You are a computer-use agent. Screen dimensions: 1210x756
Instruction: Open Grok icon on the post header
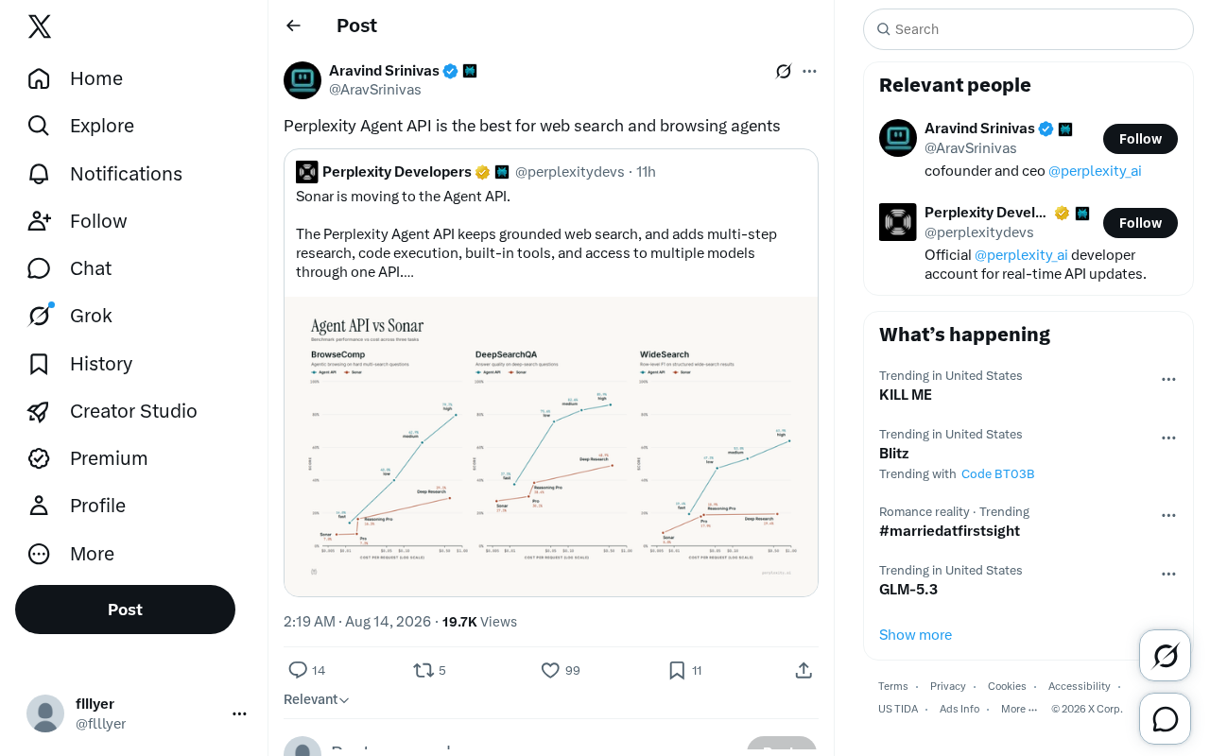784,71
